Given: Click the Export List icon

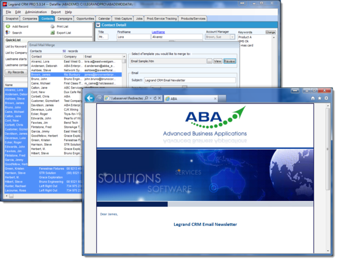Looking at the screenshot, I should pyautogui.click(x=53, y=32).
